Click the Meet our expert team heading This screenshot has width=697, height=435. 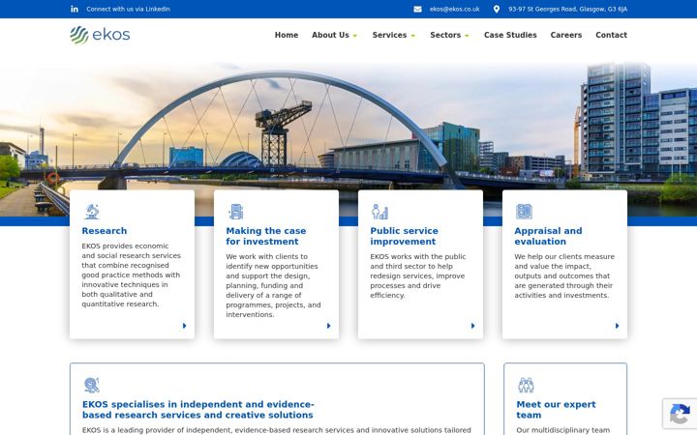click(x=556, y=410)
